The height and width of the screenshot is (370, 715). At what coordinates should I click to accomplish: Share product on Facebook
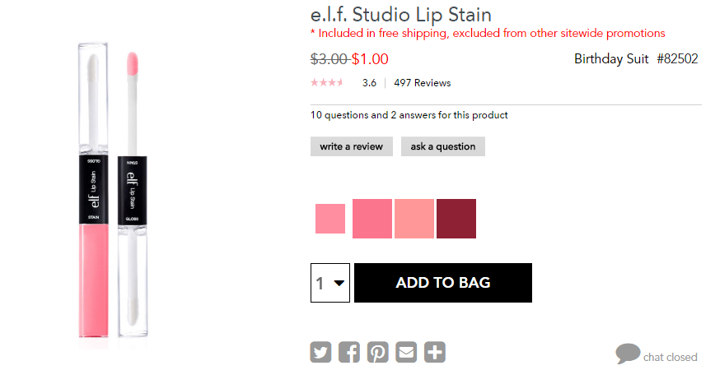(348, 352)
